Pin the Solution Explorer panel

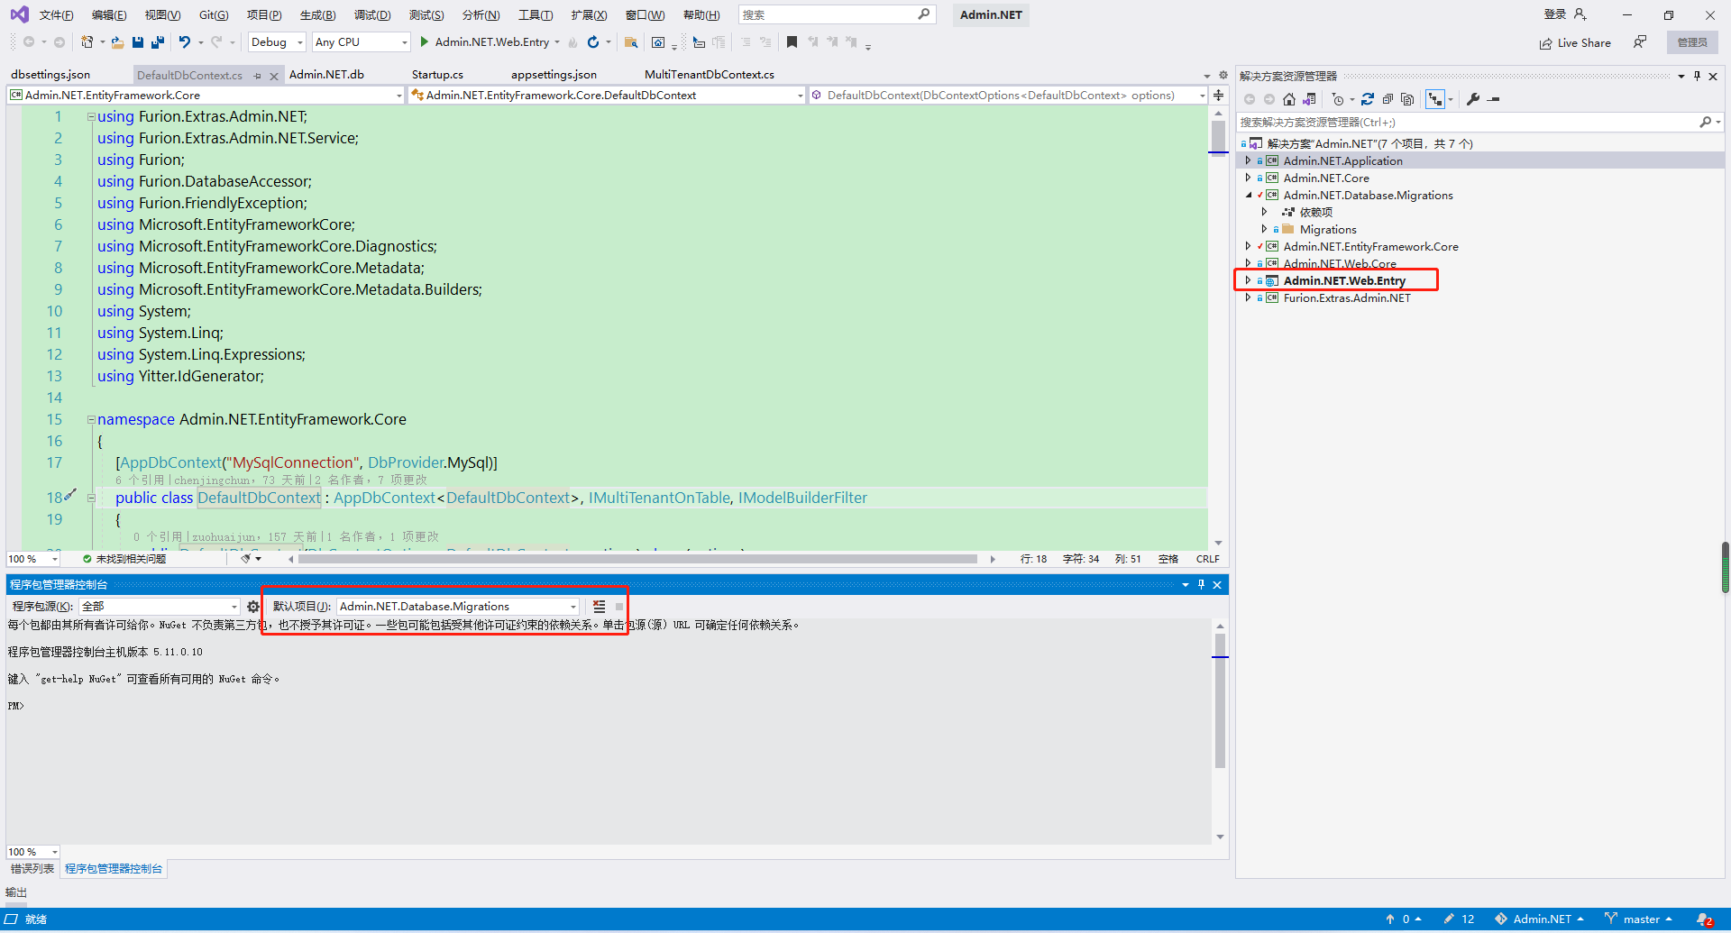(x=1696, y=76)
